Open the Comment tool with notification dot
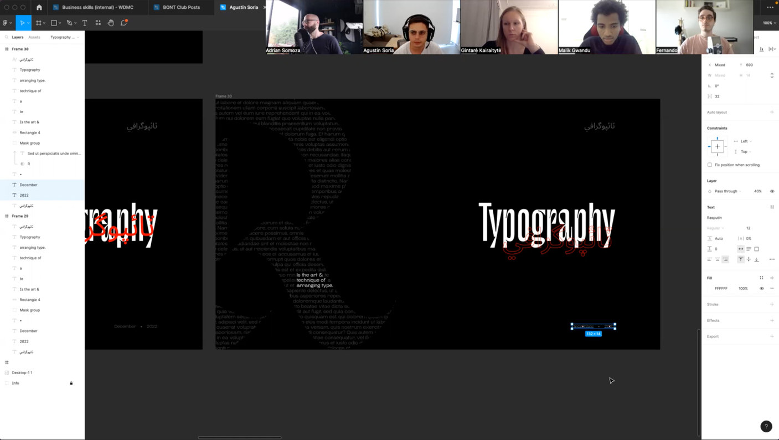Screen dimensions: 779x440 click(x=124, y=23)
